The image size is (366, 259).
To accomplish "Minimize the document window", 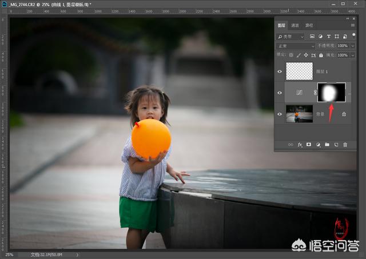I will coord(333,4).
